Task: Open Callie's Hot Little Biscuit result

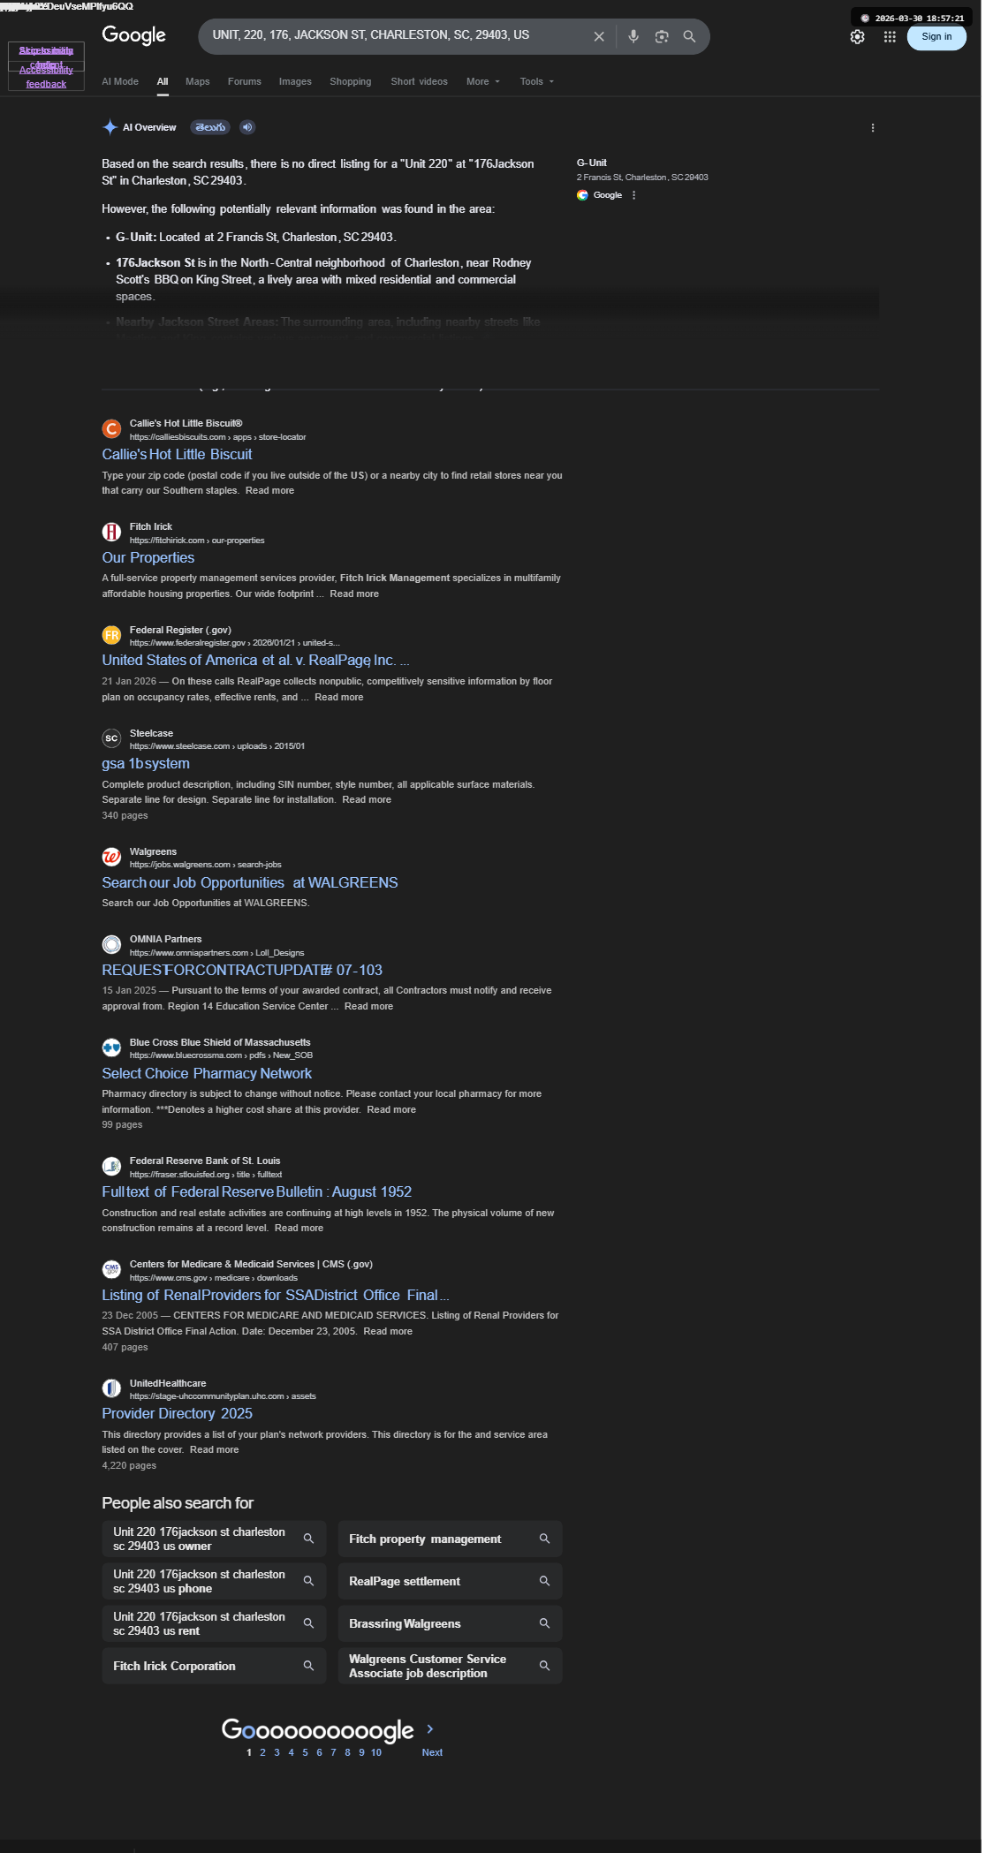Action: (177, 454)
